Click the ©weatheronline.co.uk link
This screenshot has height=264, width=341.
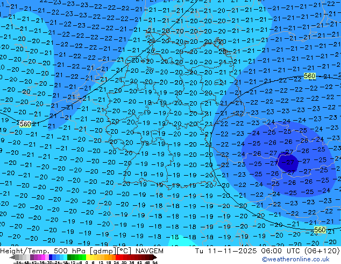[295, 259]
